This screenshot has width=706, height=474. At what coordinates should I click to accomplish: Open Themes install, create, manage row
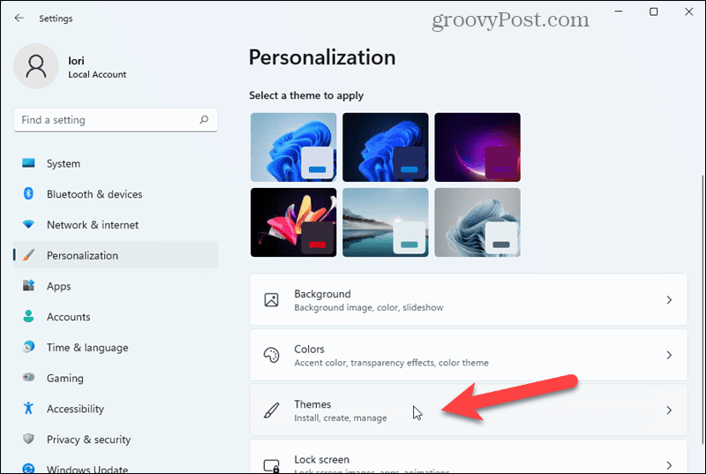pos(469,410)
